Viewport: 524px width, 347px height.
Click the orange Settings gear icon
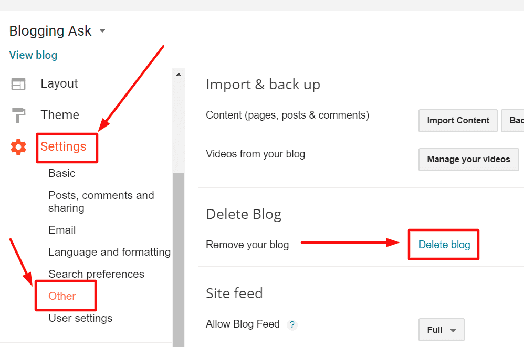pos(18,147)
